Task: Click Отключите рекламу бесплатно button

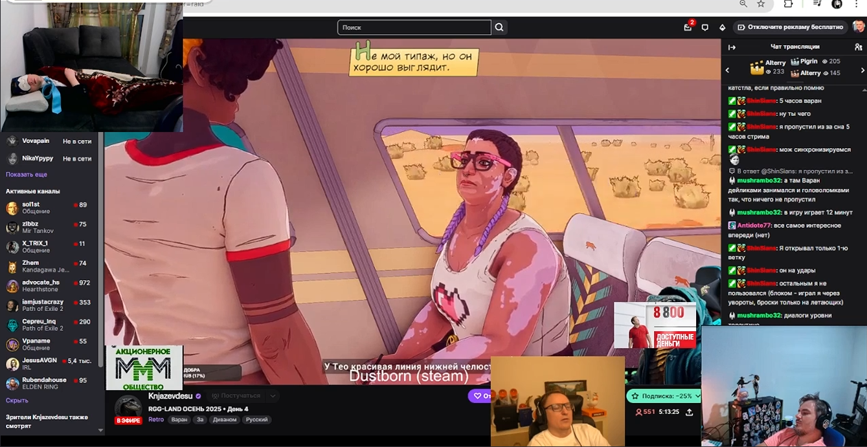Action: pyautogui.click(x=790, y=27)
